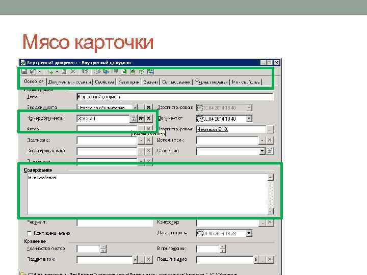Clear Вид документа with its X button

tap(149, 107)
